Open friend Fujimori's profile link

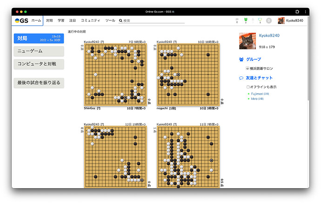(256, 94)
